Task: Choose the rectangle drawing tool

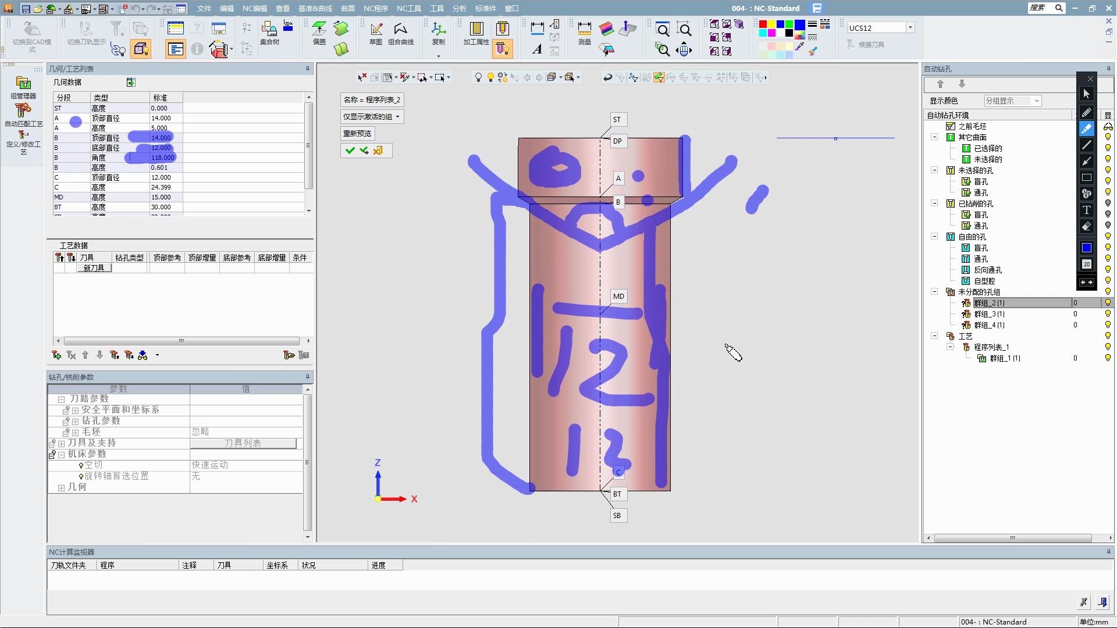Action: (x=1086, y=178)
